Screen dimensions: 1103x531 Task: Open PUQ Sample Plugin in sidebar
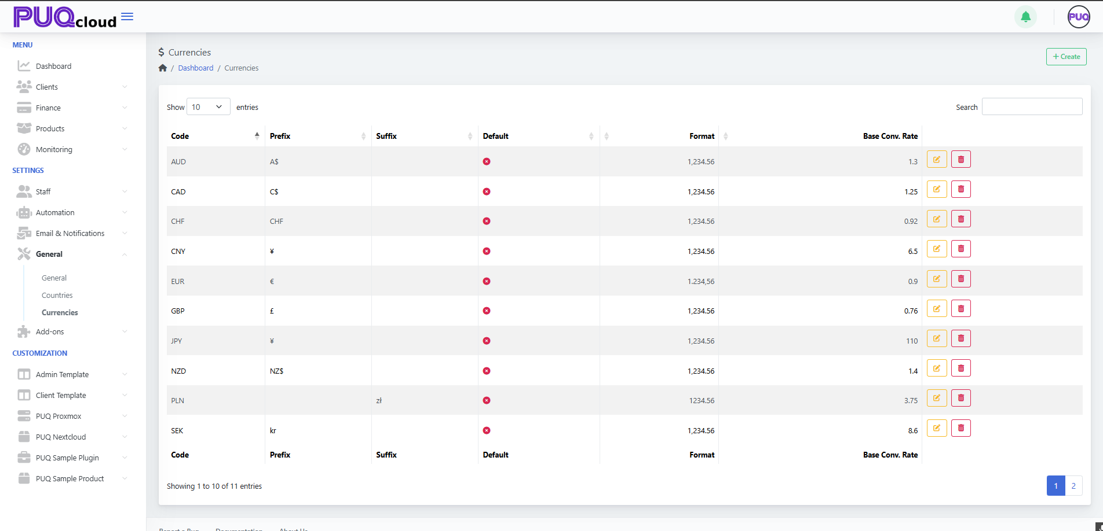[72, 458]
